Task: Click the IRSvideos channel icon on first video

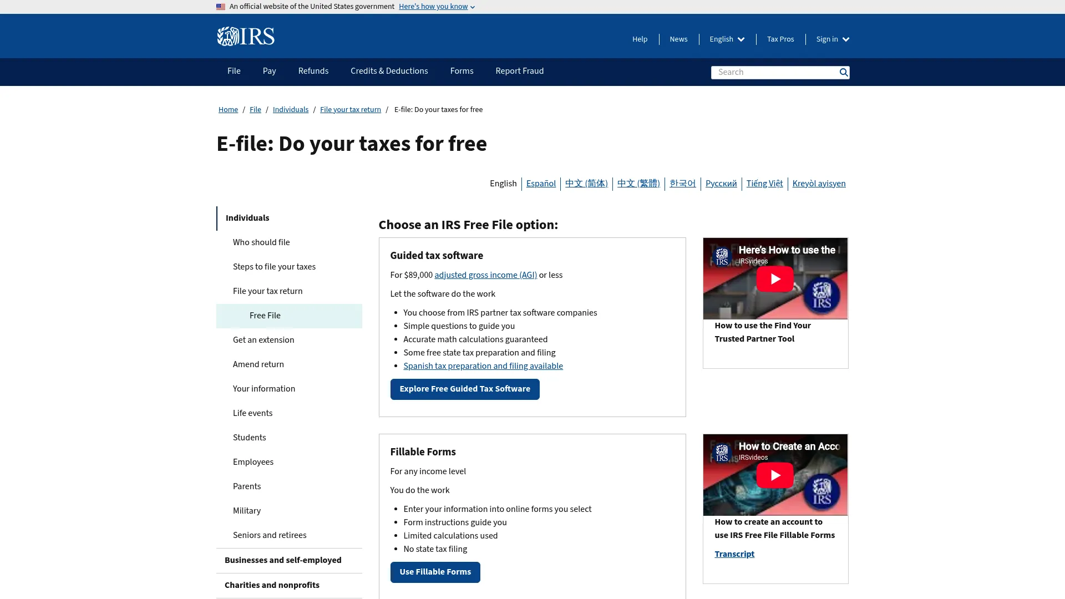Action: click(x=722, y=256)
